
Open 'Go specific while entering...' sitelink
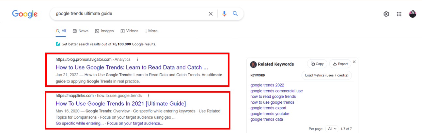(x=80, y=124)
